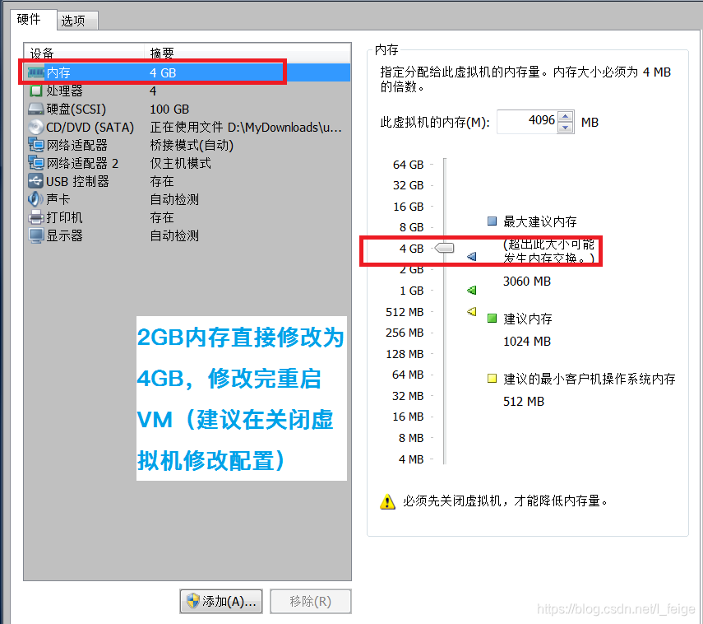703x624 pixels.
Task: Click the 32 MB scale label
Action: pos(408,396)
